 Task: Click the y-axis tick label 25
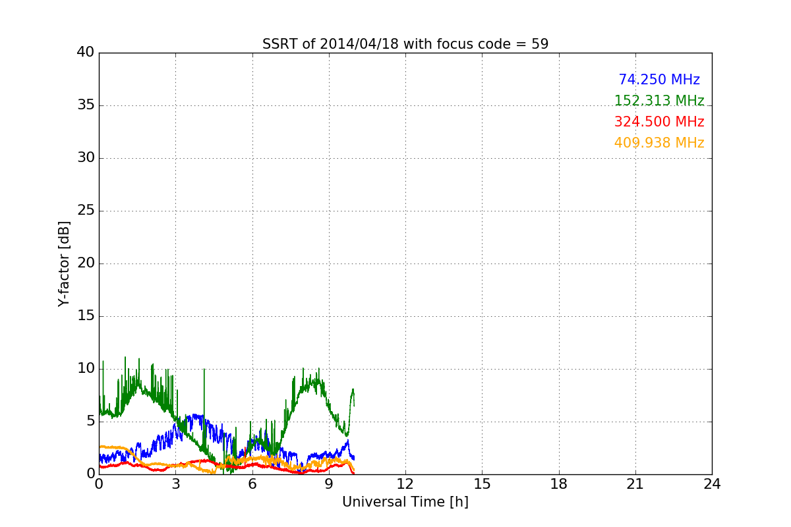86,210
